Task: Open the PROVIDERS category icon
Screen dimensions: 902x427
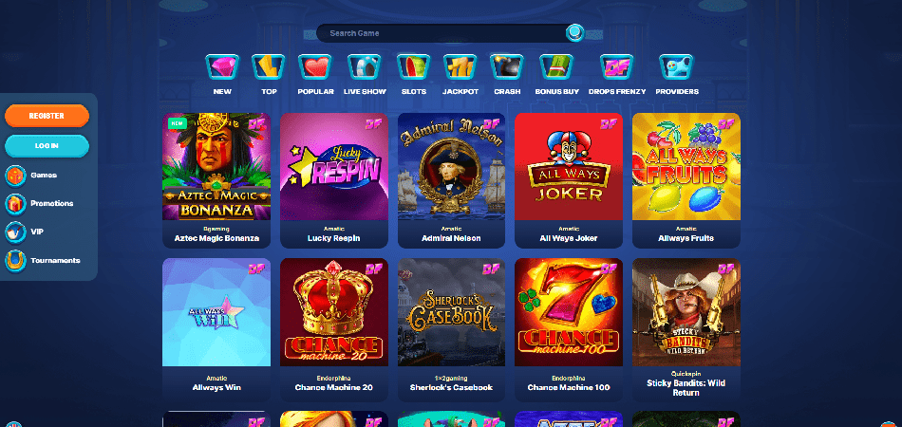Action: click(676, 67)
